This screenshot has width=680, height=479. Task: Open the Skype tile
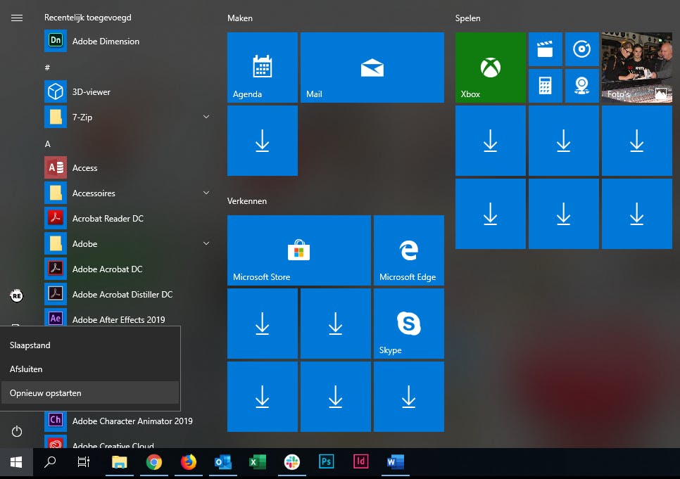[408, 324]
